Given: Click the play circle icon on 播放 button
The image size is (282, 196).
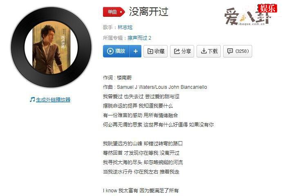Looking at the screenshot, I should [x=110, y=51].
